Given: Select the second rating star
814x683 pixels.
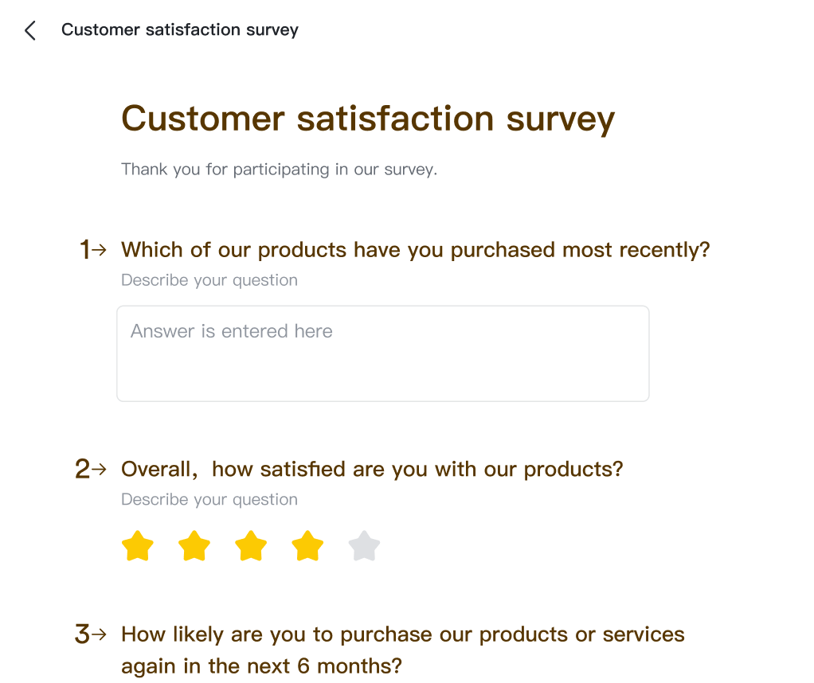Looking at the screenshot, I should pyautogui.click(x=194, y=546).
